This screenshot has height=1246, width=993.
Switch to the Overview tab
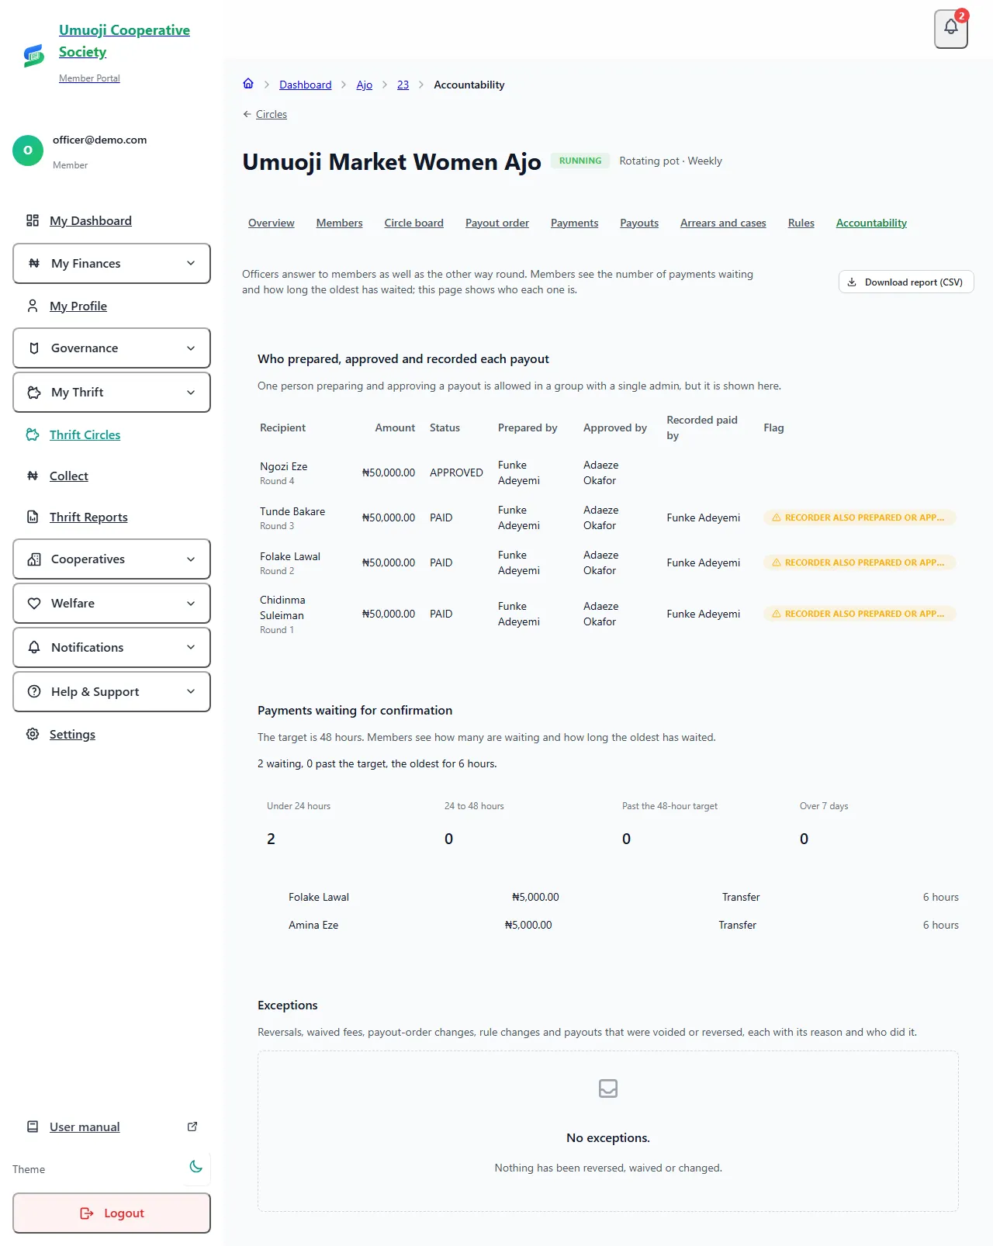(272, 223)
